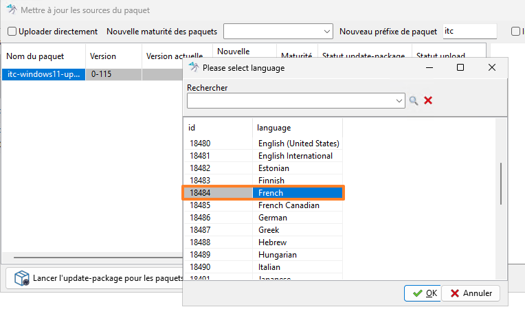Click the Nouveau préfixe de paquet field

click(469, 32)
